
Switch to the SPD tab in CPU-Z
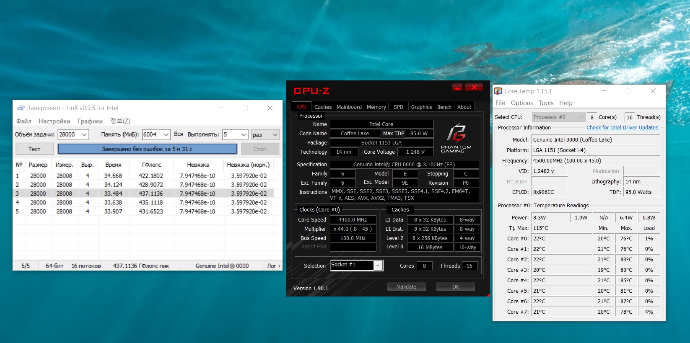(x=398, y=107)
